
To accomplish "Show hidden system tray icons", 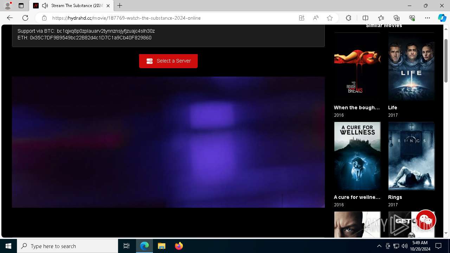I will coord(379,246).
